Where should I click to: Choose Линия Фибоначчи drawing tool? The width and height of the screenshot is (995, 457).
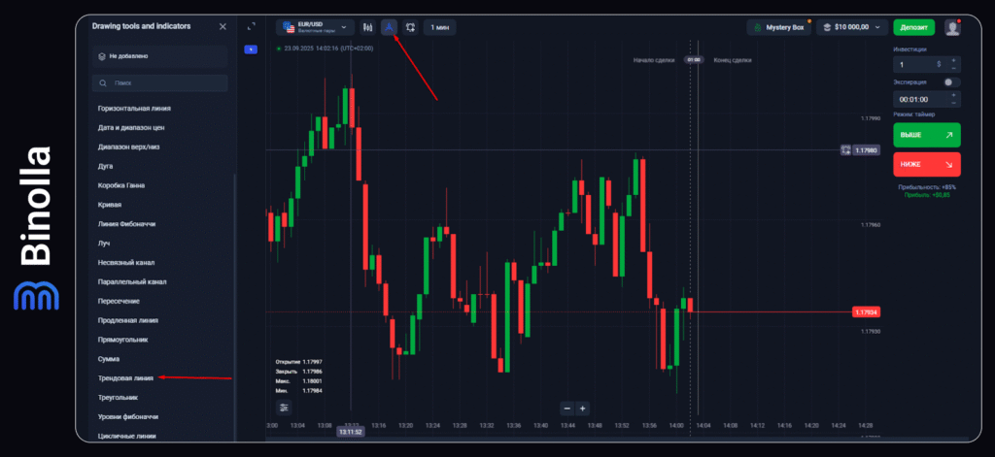click(126, 223)
